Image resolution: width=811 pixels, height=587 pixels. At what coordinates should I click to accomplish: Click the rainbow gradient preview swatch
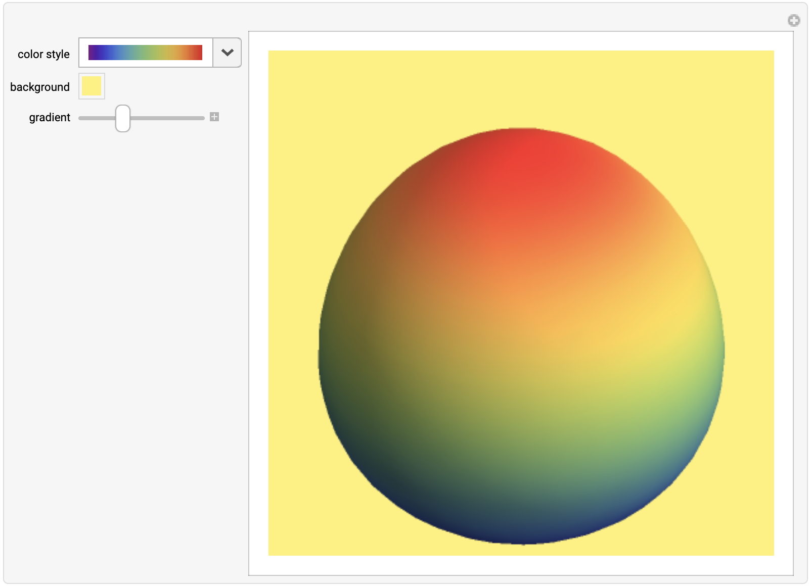[145, 52]
